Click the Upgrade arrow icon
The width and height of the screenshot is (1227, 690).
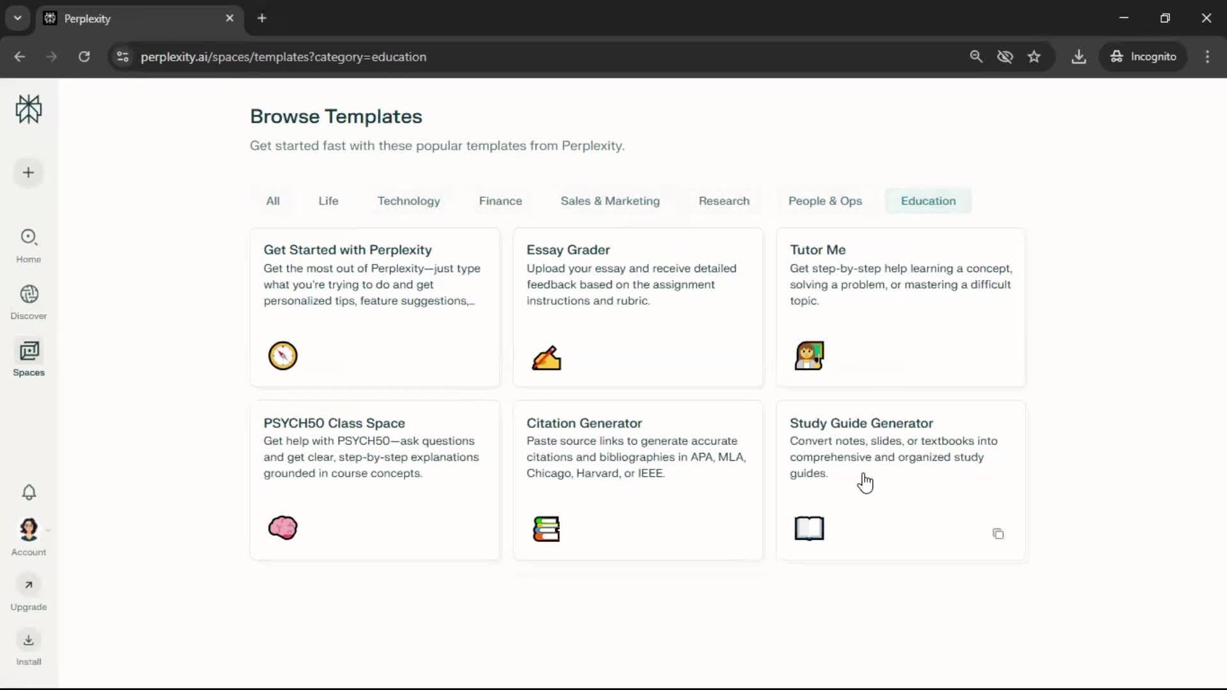(x=29, y=585)
